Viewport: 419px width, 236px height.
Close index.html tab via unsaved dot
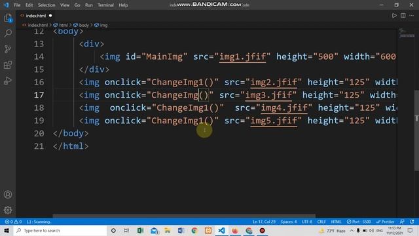pos(50,16)
